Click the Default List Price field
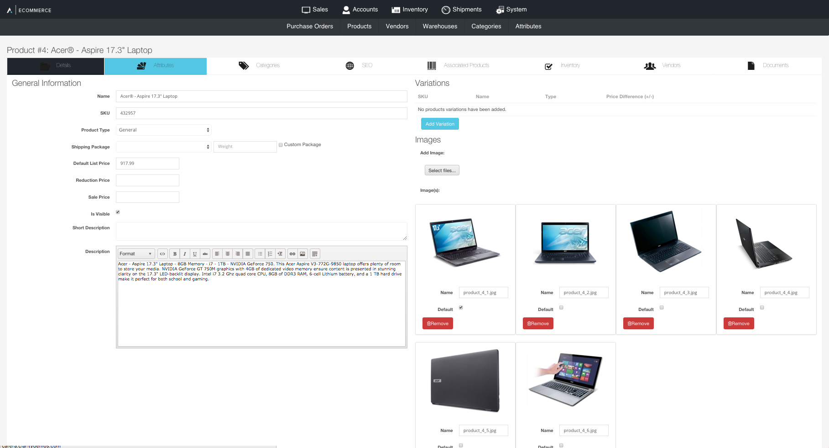 coord(147,163)
